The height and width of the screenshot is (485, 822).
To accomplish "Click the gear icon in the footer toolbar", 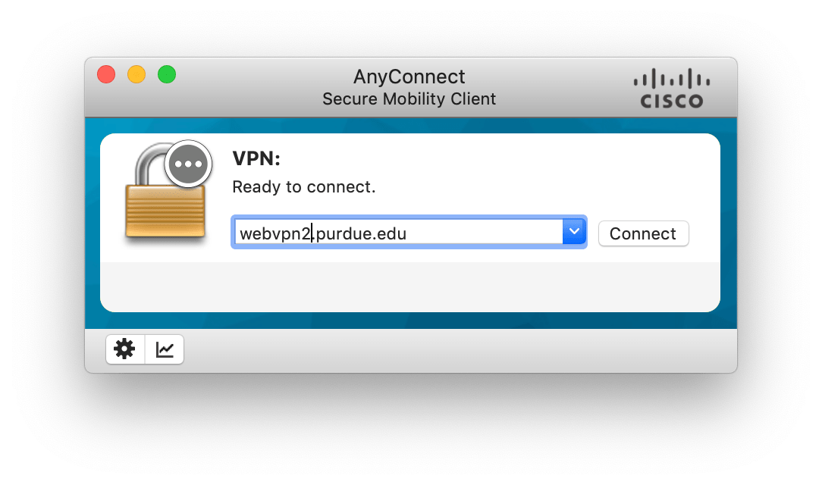I will coord(124,349).
